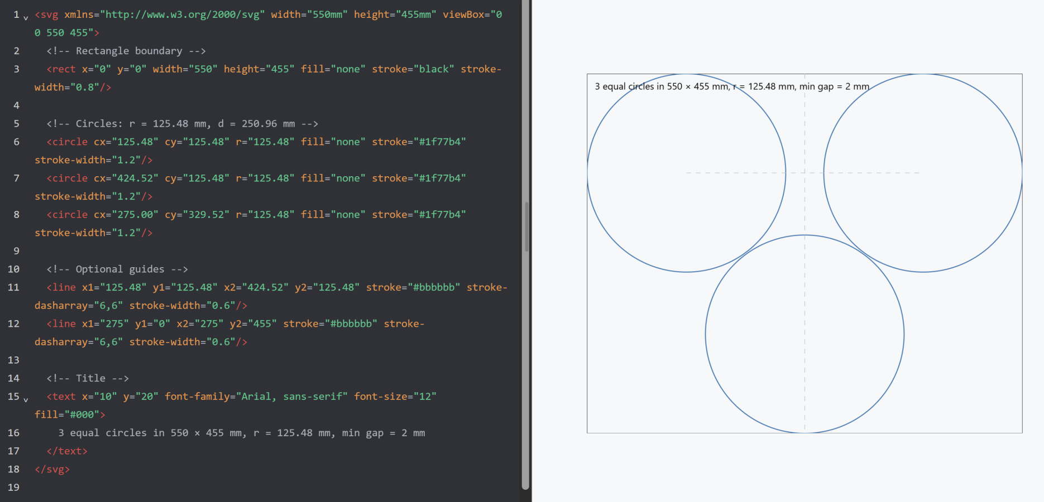1044x502 pixels.
Task: Click the editor's vertical scrollbar thumb
Action: 526,226
